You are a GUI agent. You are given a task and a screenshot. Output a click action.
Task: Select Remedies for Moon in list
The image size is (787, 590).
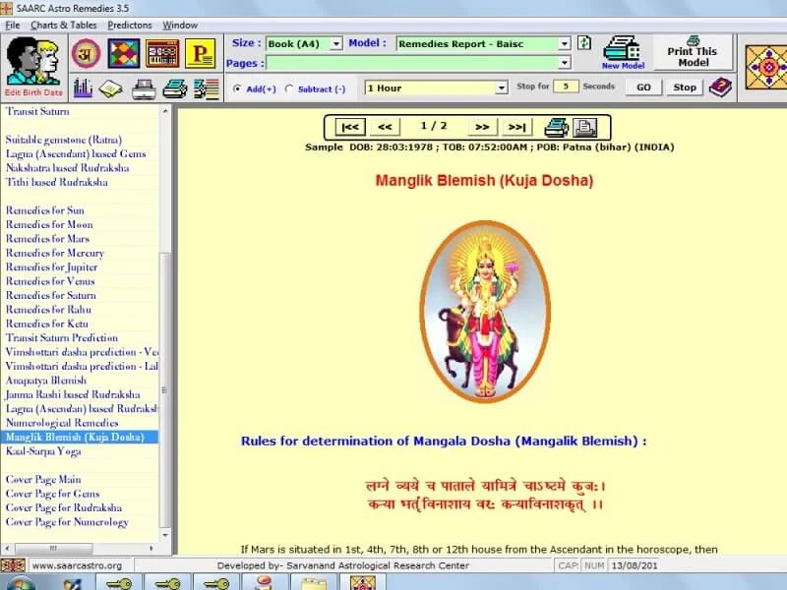click(x=49, y=224)
